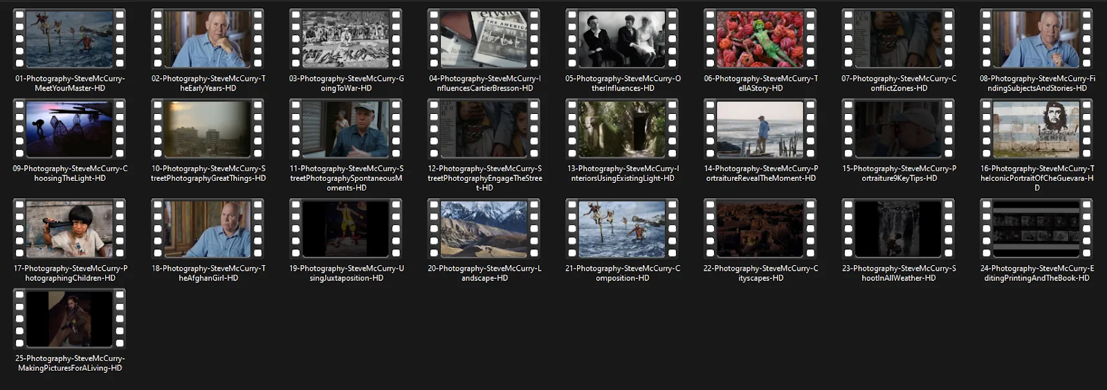
Task: Click the 02 TheEarlyYears video file
Action: tap(208, 39)
